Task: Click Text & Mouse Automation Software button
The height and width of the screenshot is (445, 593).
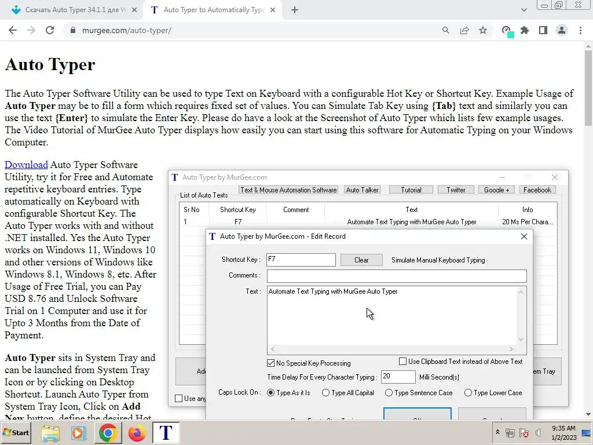Action: pyautogui.click(x=288, y=190)
